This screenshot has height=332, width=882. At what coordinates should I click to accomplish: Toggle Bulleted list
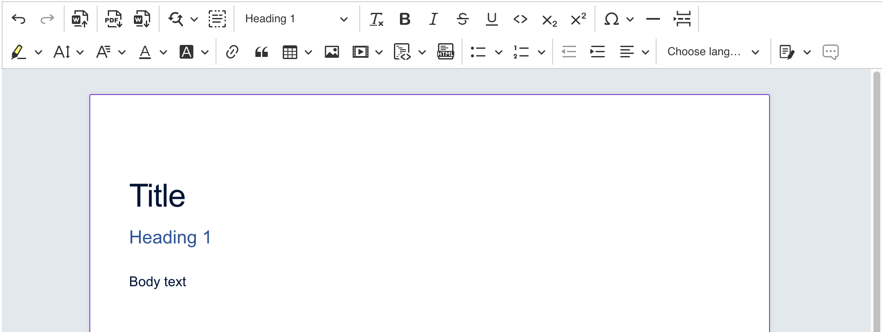coord(478,52)
